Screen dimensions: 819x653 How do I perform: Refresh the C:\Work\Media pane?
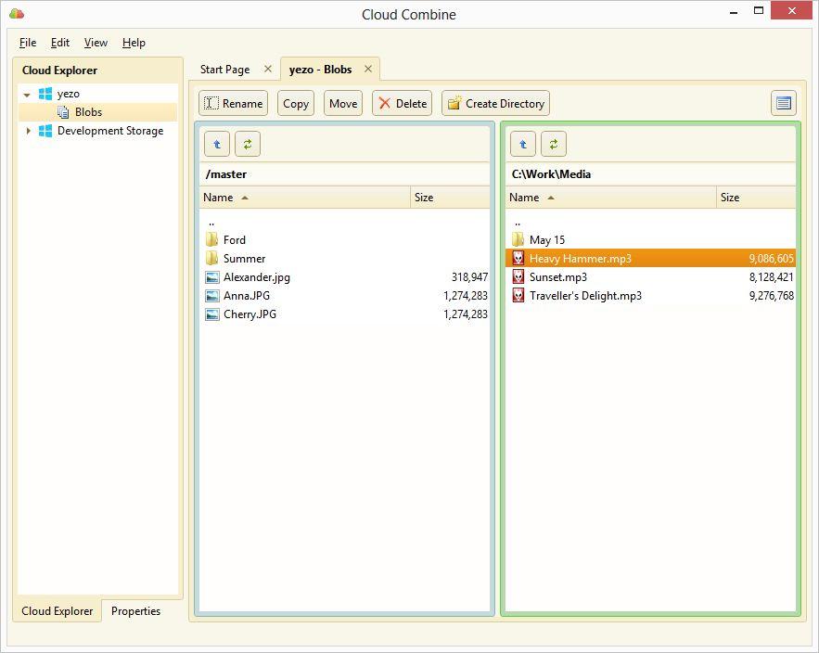click(554, 144)
